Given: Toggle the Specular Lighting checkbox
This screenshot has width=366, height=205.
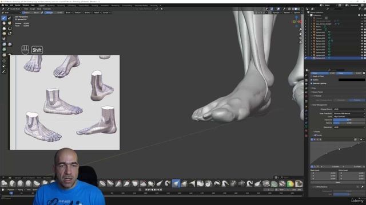Looking at the screenshot, I should (312, 83).
